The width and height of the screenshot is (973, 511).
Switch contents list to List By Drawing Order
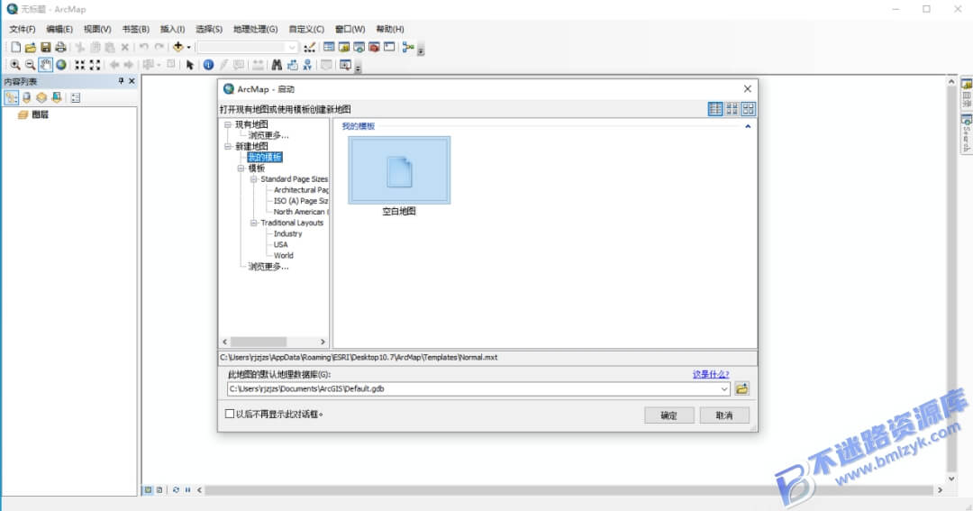tap(11, 97)
